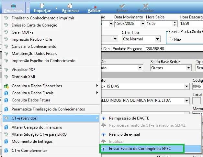Click Alterar Geração do Financeiro icon

[x=6, y=127]
